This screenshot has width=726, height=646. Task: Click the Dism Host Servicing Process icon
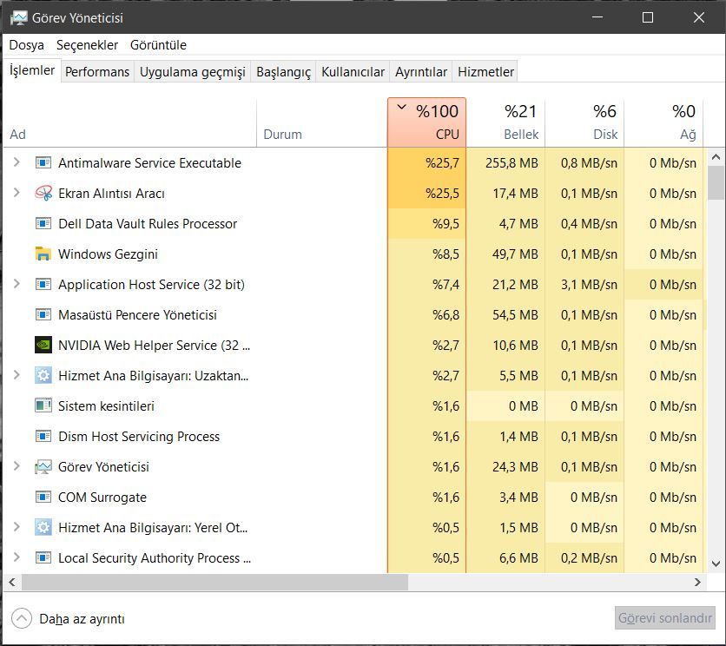click(43, 436)
